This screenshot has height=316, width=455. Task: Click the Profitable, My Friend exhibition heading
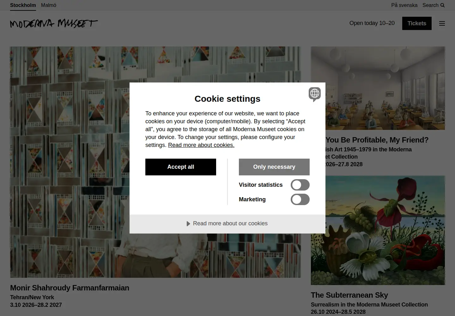(x=377, y=140)
